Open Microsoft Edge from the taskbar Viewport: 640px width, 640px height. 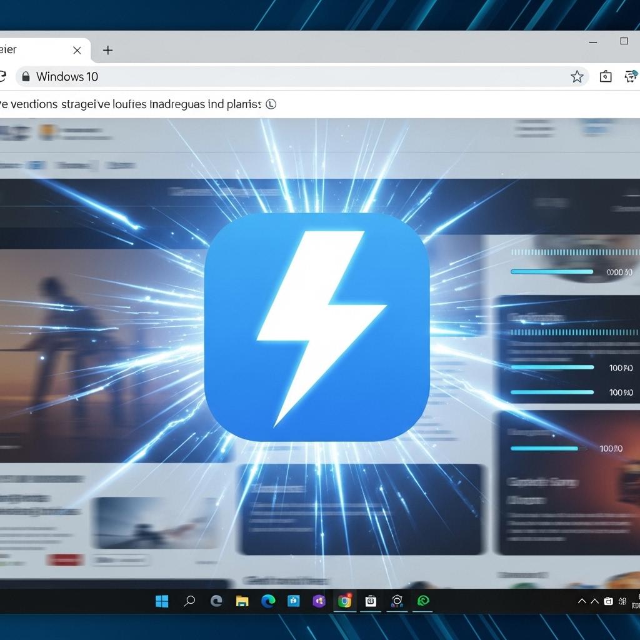coord(267,601)
